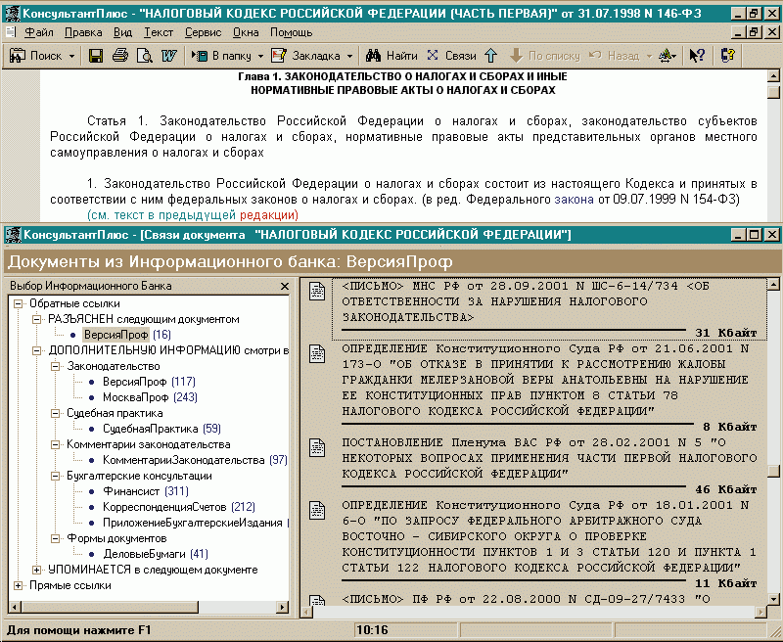
Task: Collapse ДОПОЛНИТЕЛЬНУЮ ИНФОРМАЦИЮ node
Action: [x=36, y=350]
